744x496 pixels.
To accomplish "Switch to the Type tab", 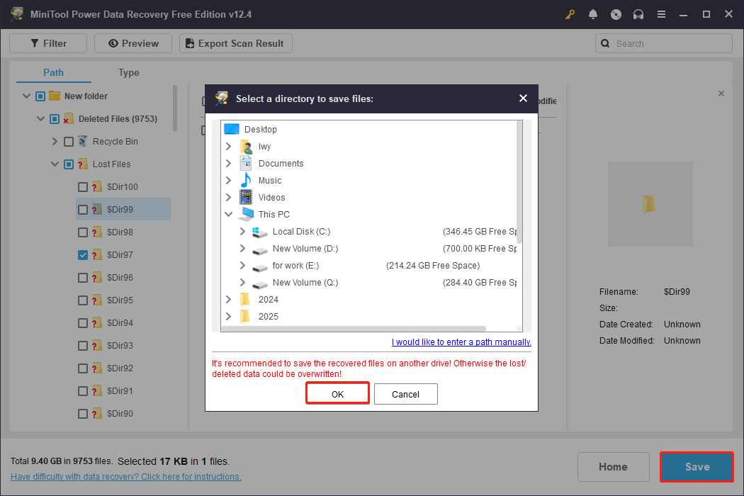I will click(x=128, y=72).
